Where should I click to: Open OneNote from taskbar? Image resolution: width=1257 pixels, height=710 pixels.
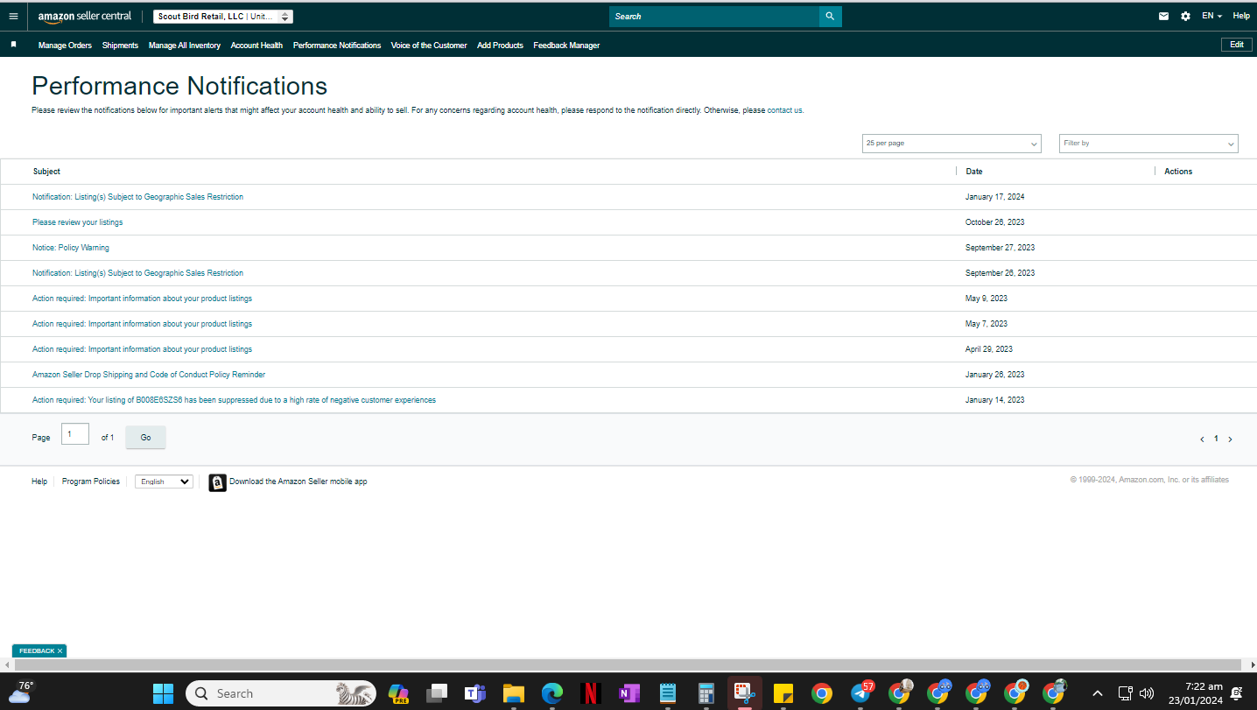(628, 693)
